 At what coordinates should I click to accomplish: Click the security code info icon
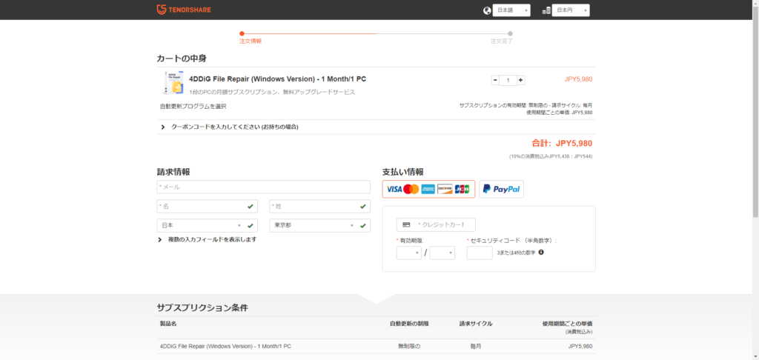pyautogui.click(x=541, y=253)
